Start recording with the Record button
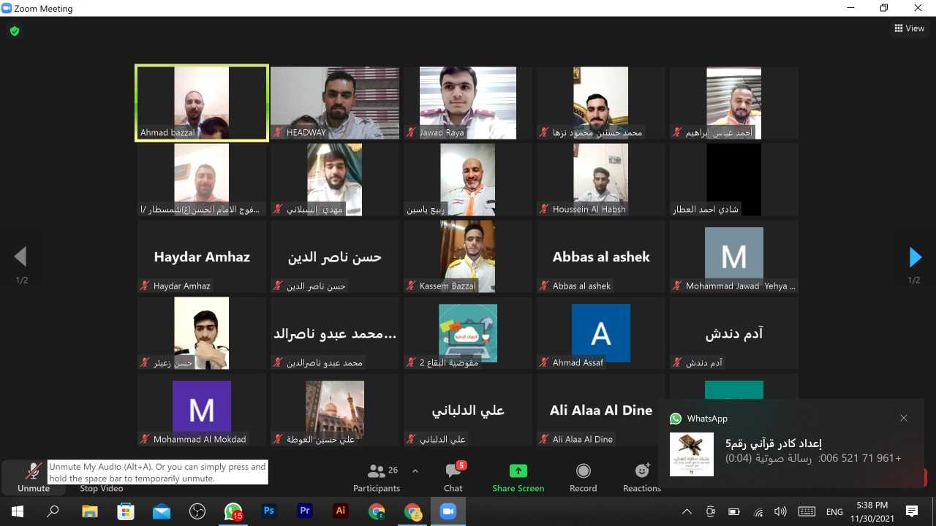The width and height of the screenshot is (936, 526). 583,476
